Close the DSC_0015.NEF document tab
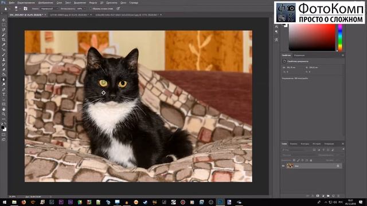Image resolution: width=367 pixels, height=206 pixels. [x=45, y=15]
